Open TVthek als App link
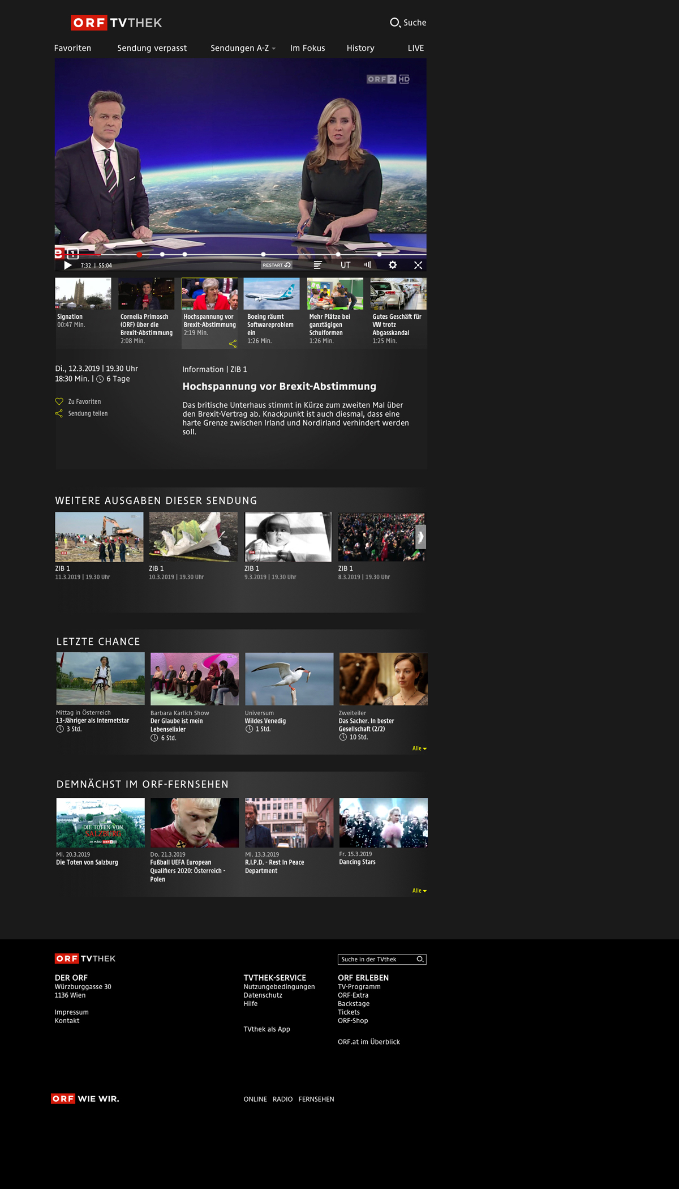The width and height of the screenshot is (679, 1189). 267,1029
